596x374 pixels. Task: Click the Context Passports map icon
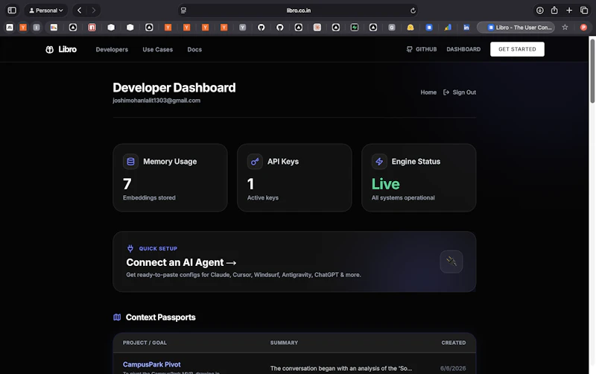[x=117, y=317]
